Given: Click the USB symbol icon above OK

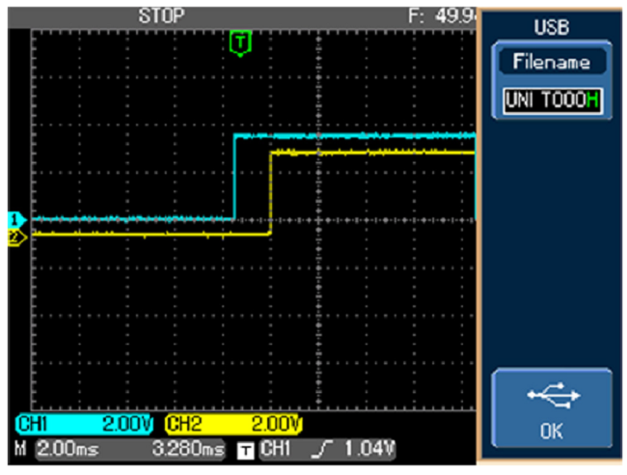Looking at the screenshot, I should click(x=551, y=397).
